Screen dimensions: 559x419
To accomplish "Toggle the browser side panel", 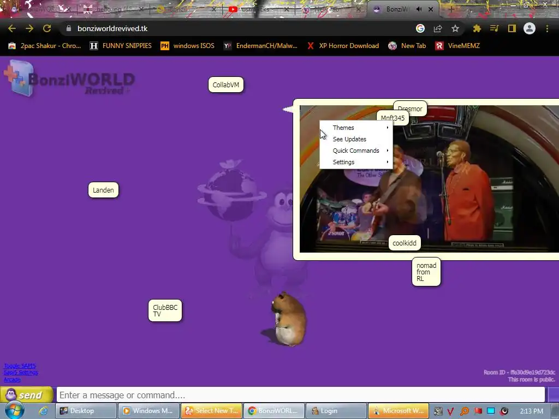I will [512, 28].
